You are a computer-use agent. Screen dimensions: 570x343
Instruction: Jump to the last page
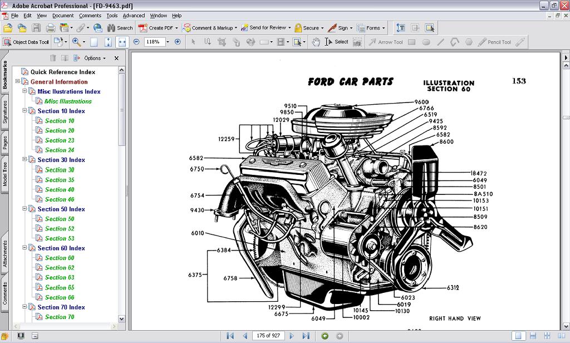point(306,336)
